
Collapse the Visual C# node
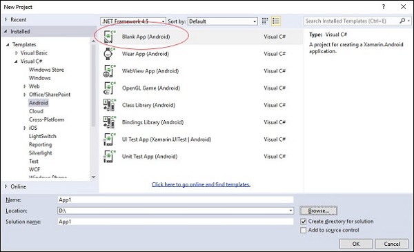click(x=16, y=61)
